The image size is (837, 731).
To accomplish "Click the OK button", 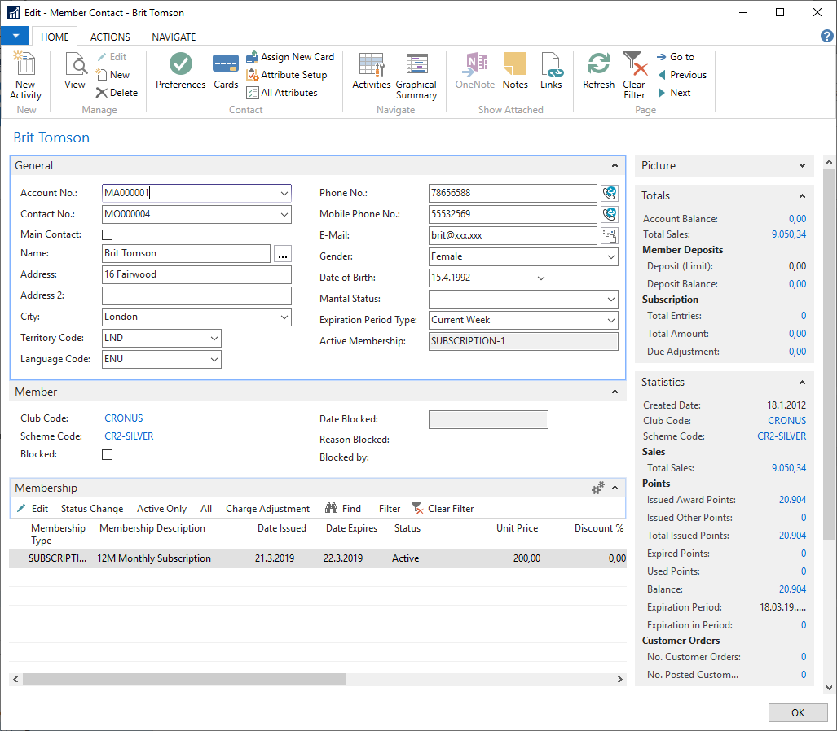I will [x=797, y=712].
